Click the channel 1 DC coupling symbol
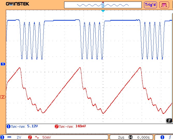This screenshot has width=173, height=140. [x=9, y=137]
